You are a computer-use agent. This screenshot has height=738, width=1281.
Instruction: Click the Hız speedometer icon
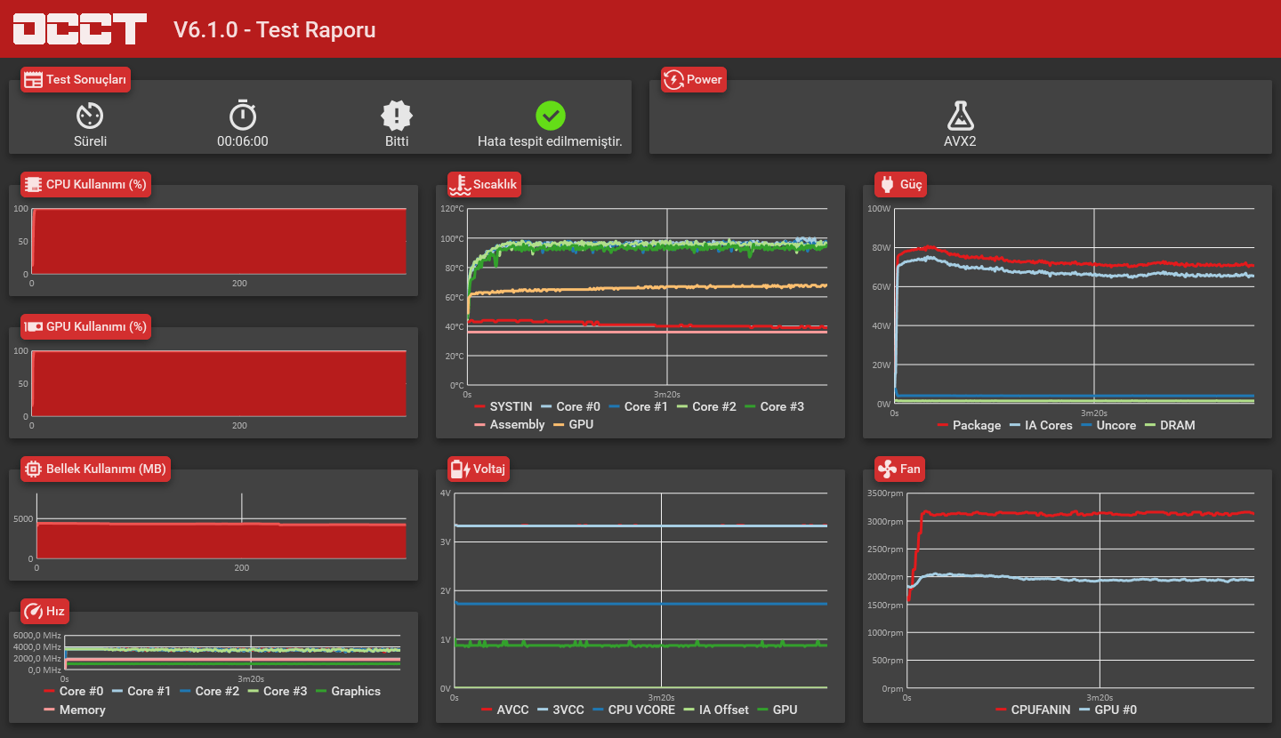[33, 611]
